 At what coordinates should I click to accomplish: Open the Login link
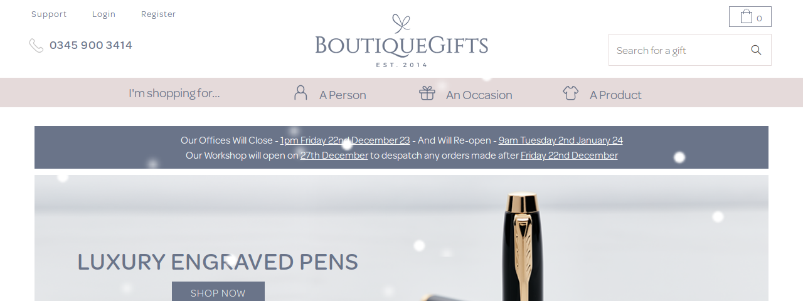[x=104, y=14]
